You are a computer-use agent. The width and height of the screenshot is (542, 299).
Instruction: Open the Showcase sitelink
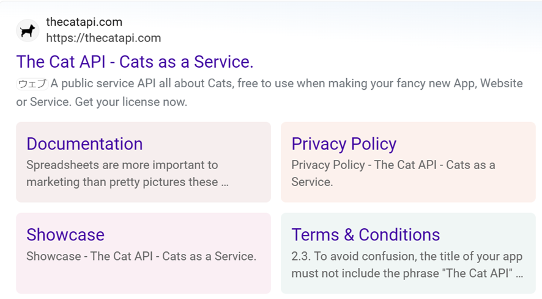65,235
